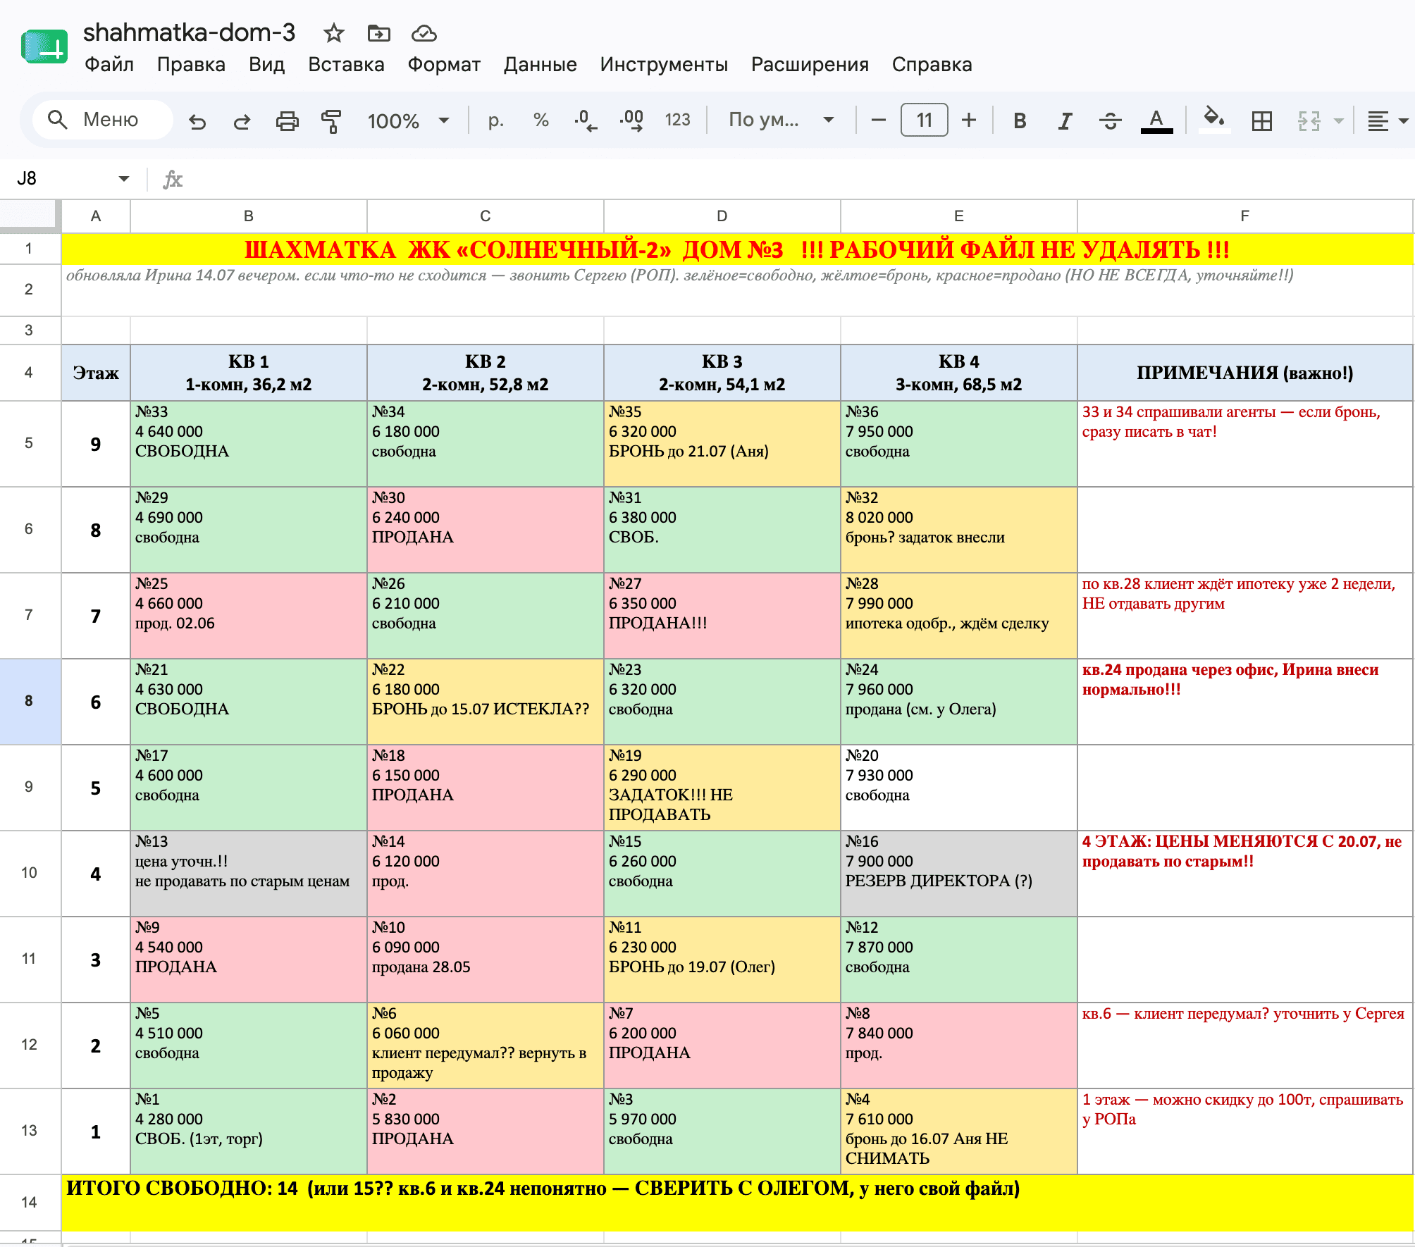Click the select-all corner box

pos(30,216)
